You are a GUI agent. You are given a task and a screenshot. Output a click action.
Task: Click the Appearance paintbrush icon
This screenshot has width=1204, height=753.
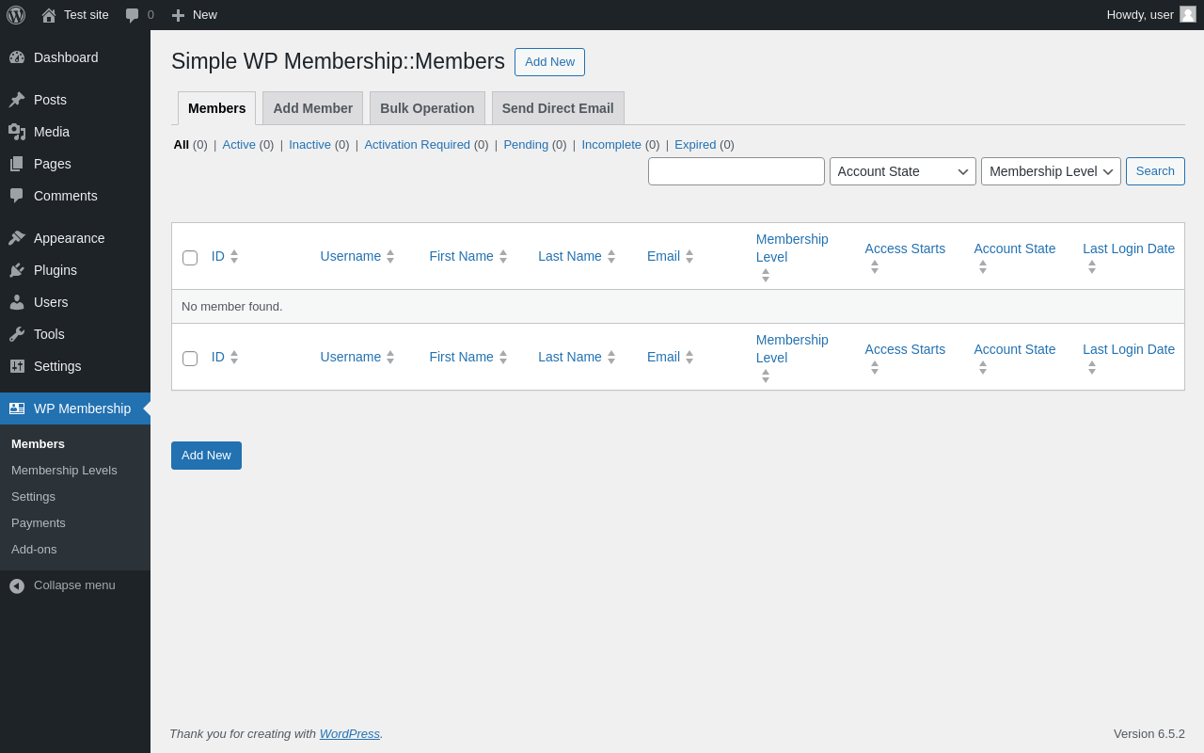click(x=17, y=238)
